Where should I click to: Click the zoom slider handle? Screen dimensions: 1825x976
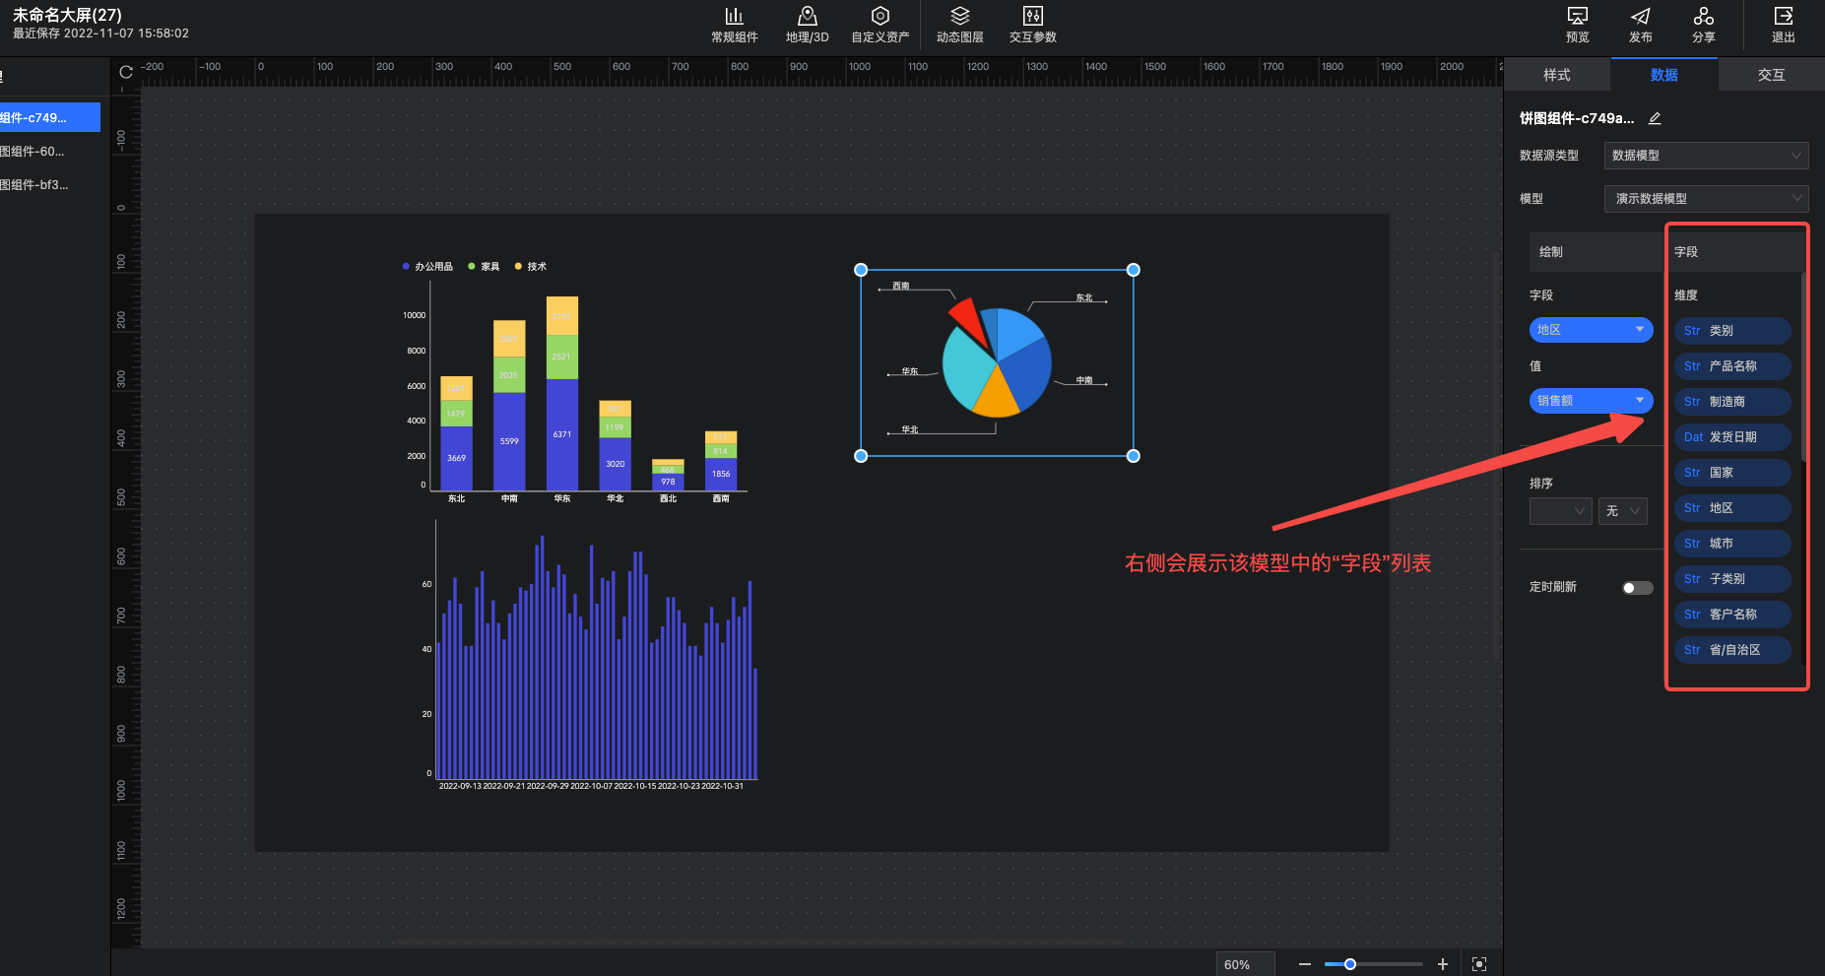(1350, 964)
